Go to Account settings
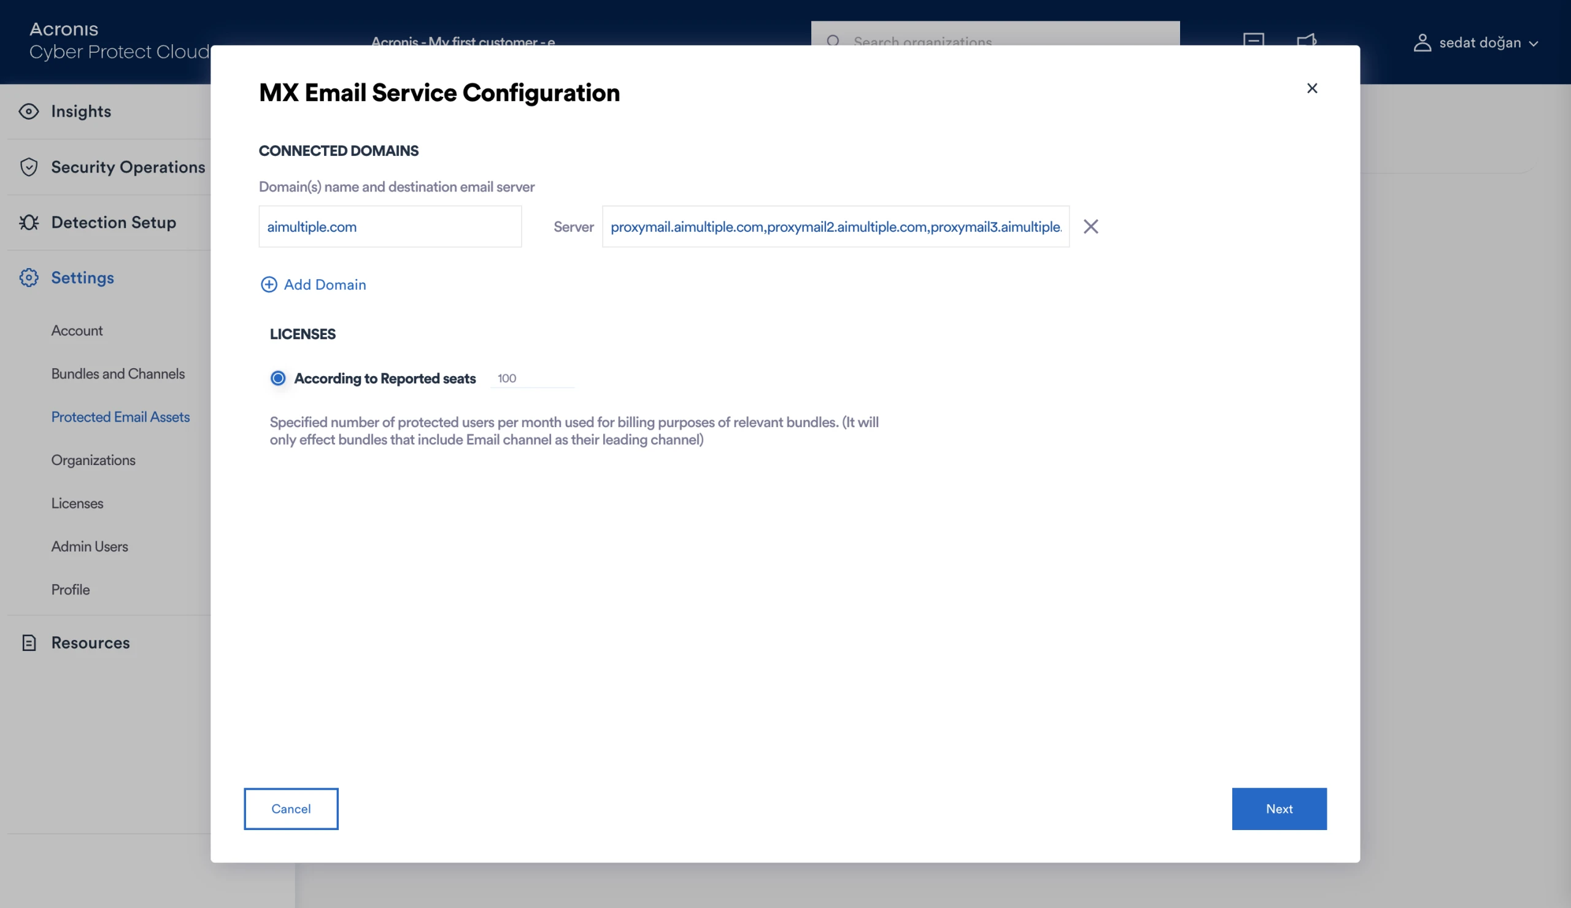The width and height of the screenshot is (1571, 908). click(77, 331)
